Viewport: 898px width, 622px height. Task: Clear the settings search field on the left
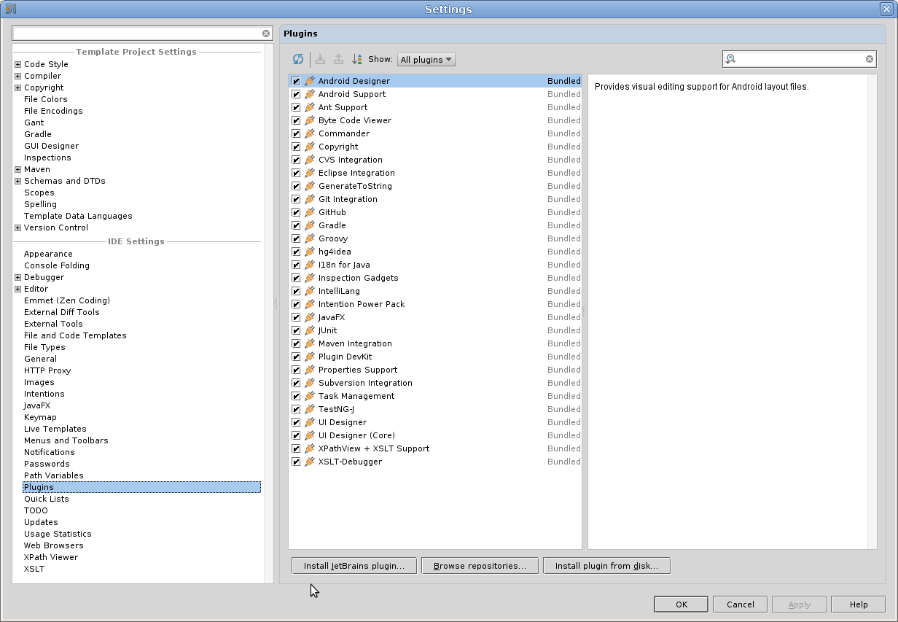[x=266, y=34]
